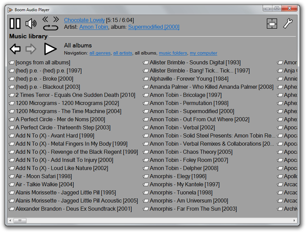Go back with the library left arrow
The image size is (306, 232).
[x=15, y=49]
